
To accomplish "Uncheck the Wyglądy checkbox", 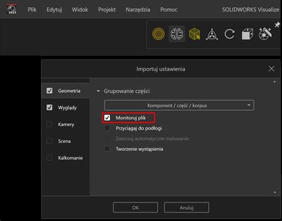I will pyautogui.click(x=49, y=107).
